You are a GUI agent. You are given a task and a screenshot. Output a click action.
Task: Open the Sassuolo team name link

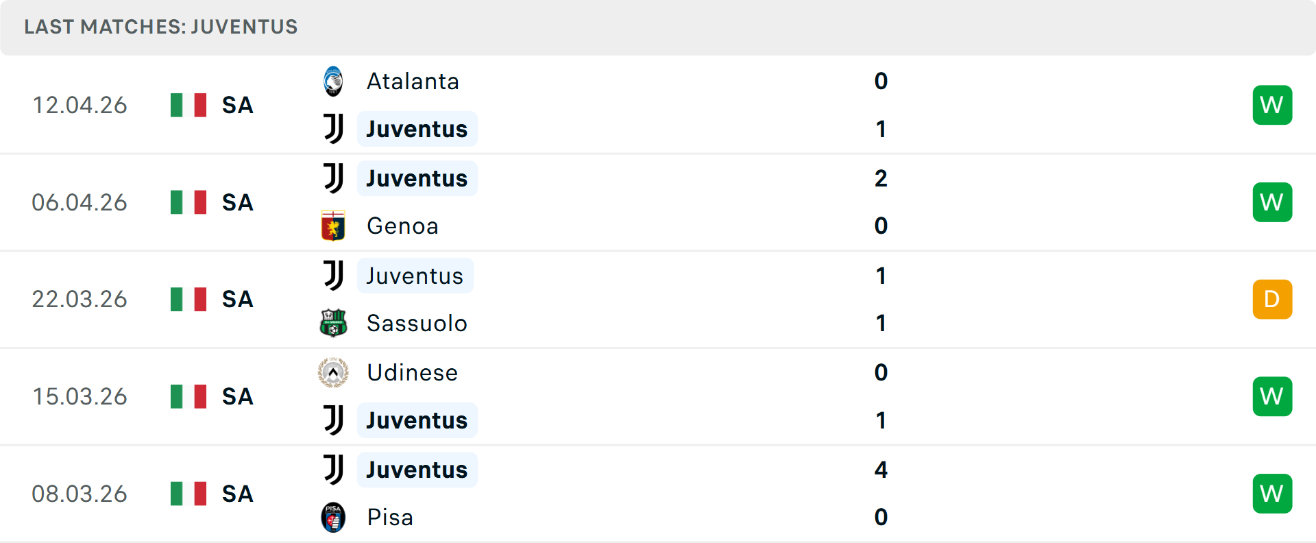point(416,323)
